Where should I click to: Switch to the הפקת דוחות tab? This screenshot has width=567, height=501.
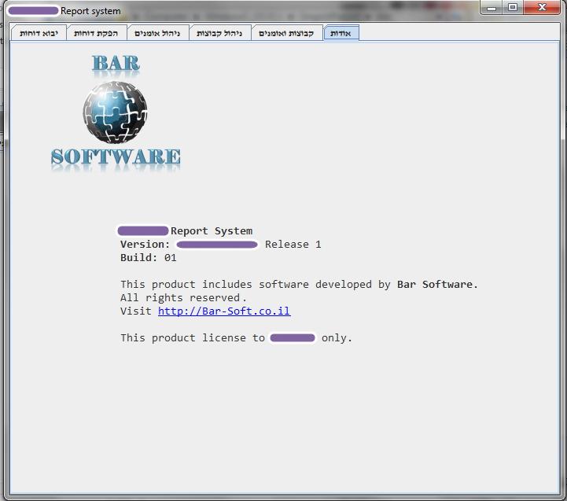click(x=96, y=33)
